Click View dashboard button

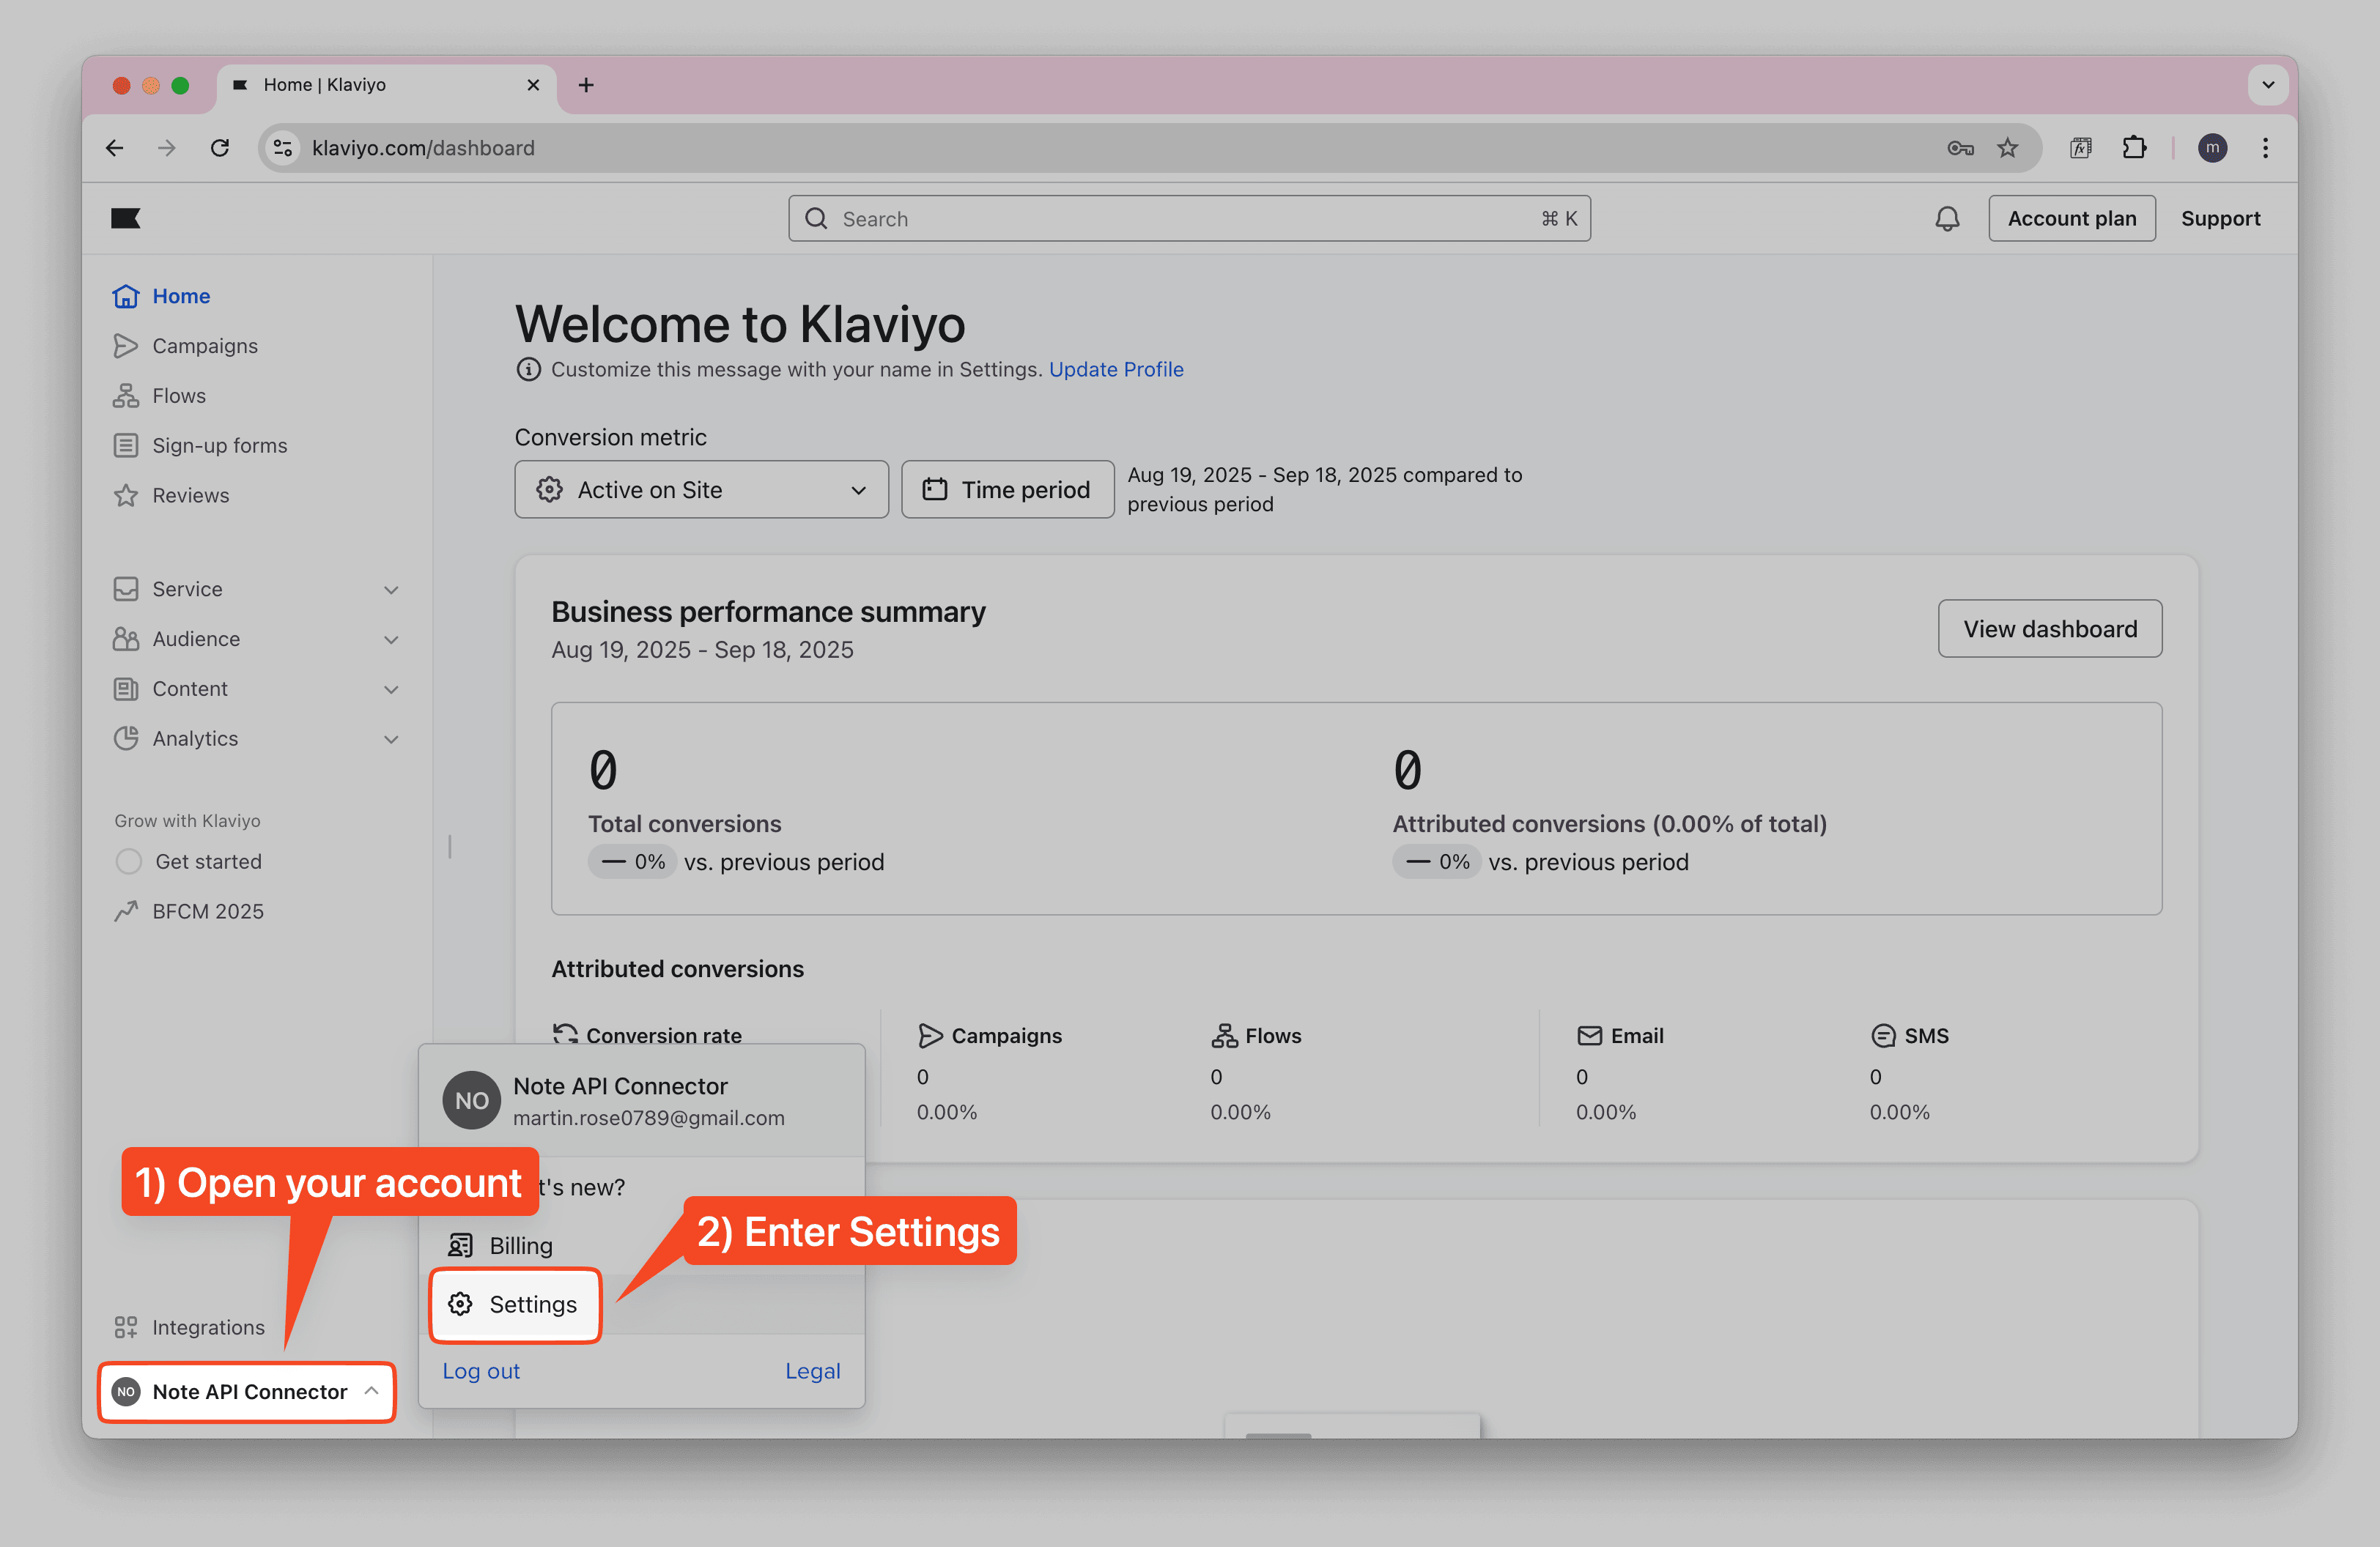point(2049,628)
